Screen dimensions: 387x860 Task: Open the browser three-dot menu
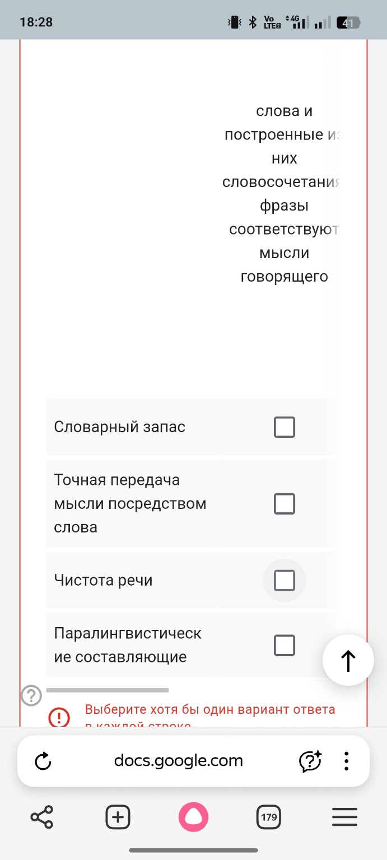point(346,760)
